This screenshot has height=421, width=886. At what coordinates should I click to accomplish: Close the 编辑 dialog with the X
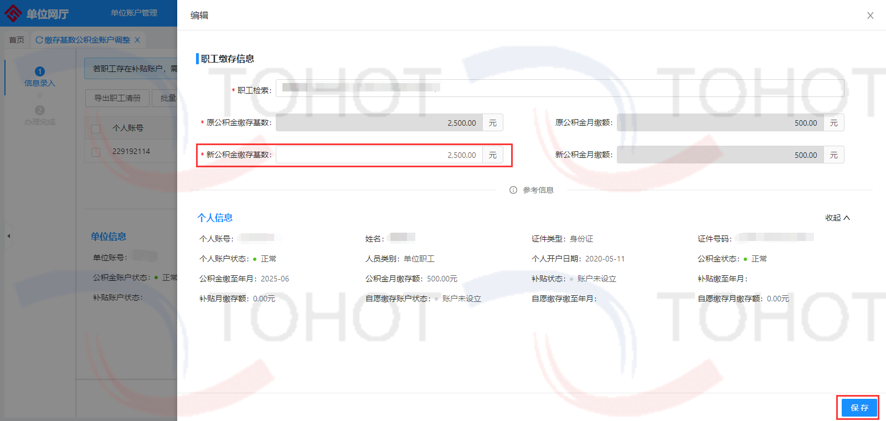click(x=870, y=16)
